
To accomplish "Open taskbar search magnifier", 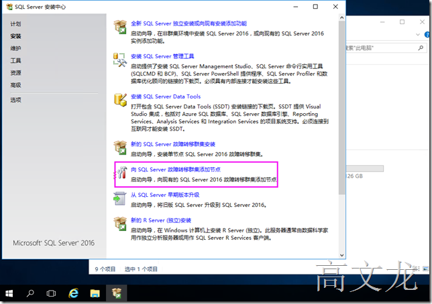I will [x=30, y=293].
